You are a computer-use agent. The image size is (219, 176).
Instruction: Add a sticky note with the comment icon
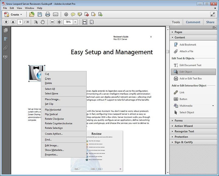73,14
